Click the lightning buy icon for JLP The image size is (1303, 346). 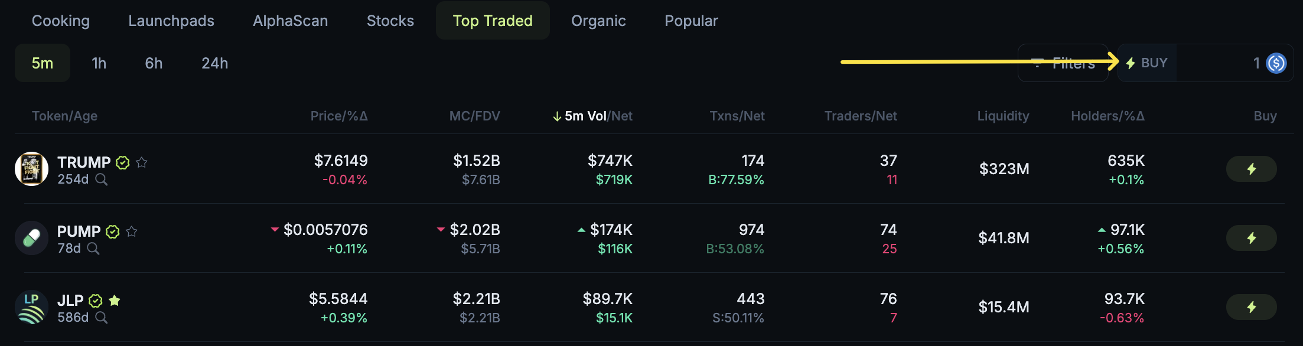[1251, 307]
